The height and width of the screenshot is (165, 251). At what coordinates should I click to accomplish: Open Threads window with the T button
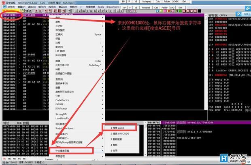click(87, 11)
